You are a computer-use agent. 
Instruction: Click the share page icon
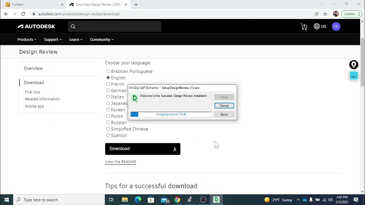click(x=317, y=14)
